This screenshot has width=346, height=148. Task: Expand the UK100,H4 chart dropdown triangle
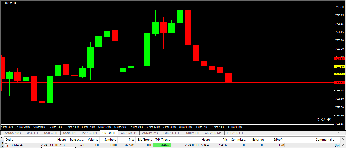(3, 3)
